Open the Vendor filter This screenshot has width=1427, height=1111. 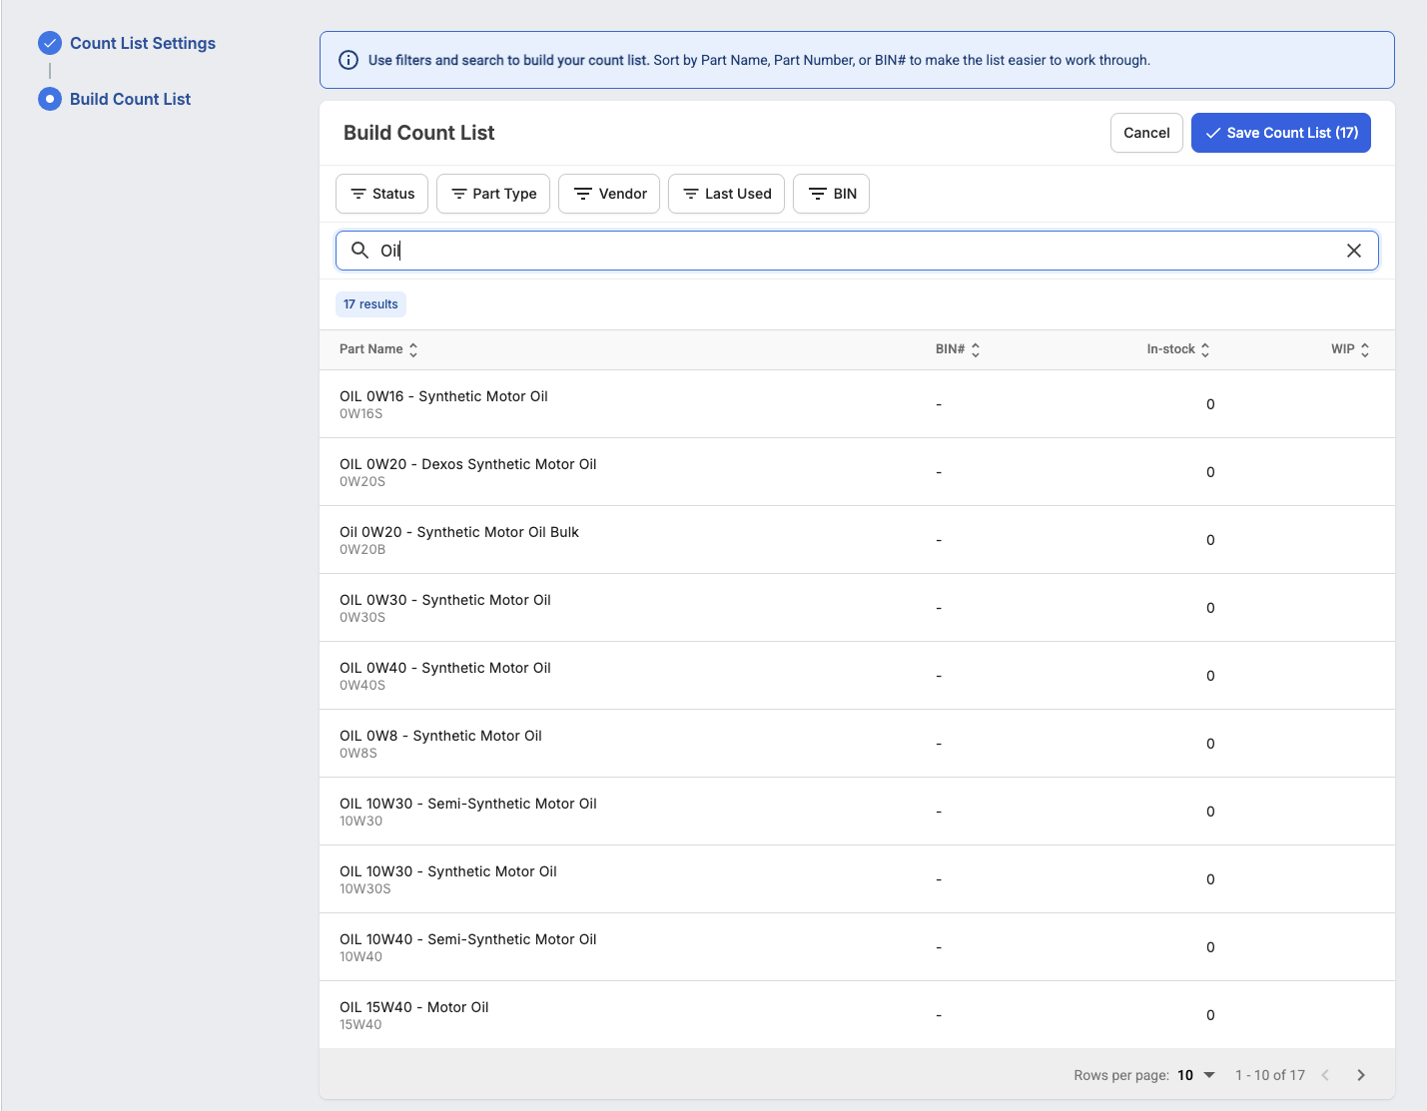click(x=609, y=194)
